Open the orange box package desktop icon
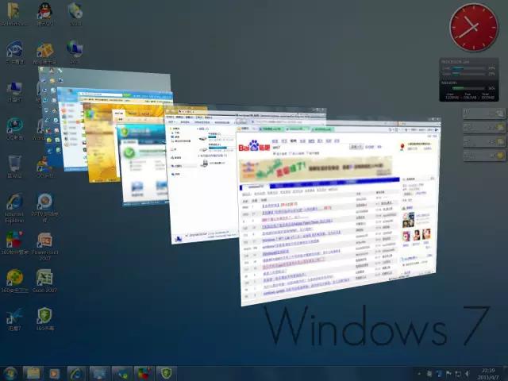Viewport: 508px width, 381px height. coord(45,52)
